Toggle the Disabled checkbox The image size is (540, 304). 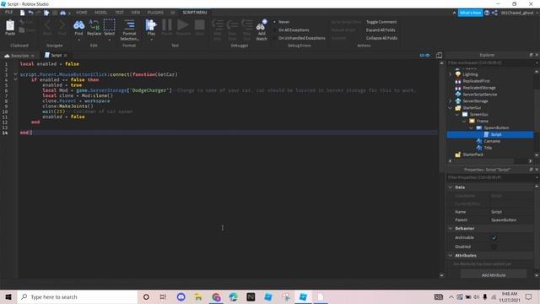[x=494, y=247]
